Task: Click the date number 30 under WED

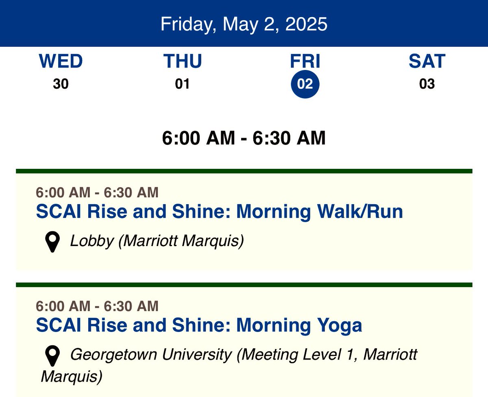Action: pos(61,84)
